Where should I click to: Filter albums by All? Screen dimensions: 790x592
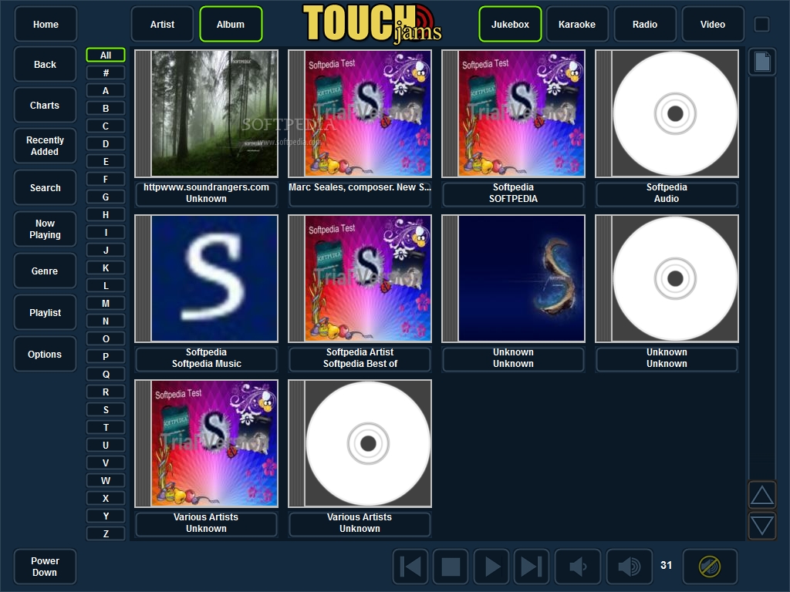(106, 55)
